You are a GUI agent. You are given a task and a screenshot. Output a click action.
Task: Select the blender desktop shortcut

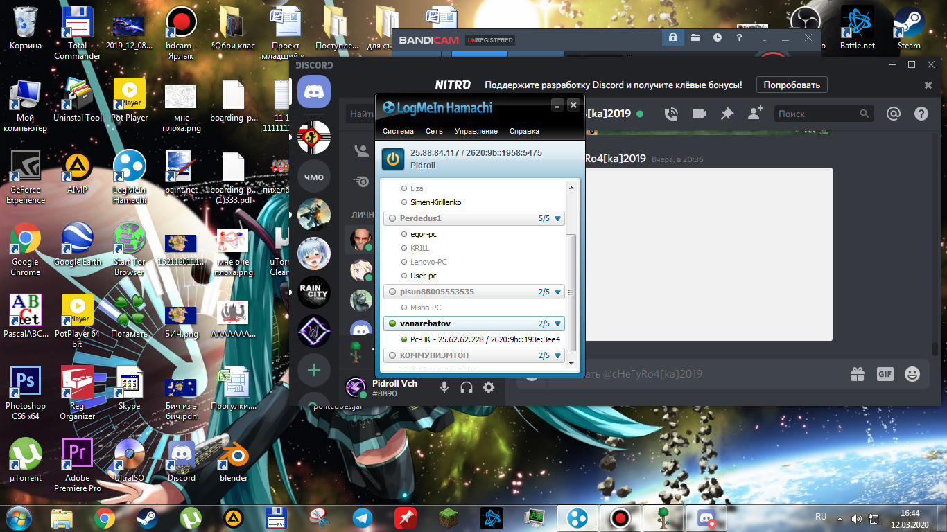point(234,461)
